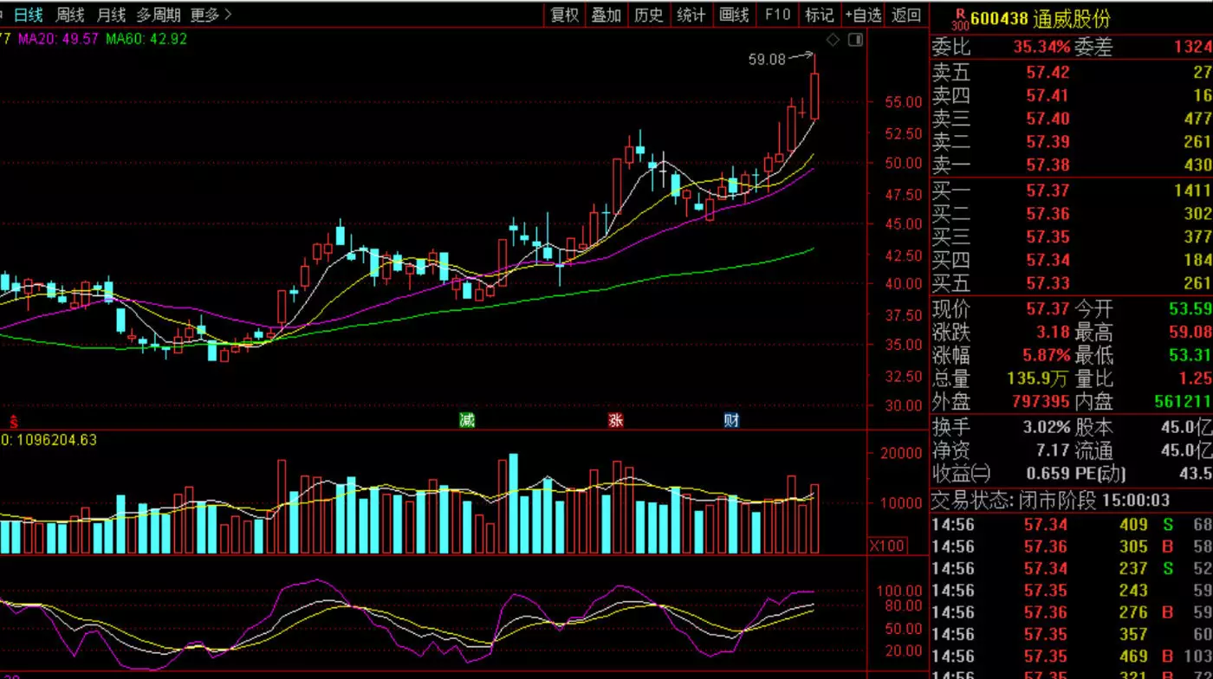
Task: Select the 买五 57.33 bid row
Action: (x=1071, y=283)
